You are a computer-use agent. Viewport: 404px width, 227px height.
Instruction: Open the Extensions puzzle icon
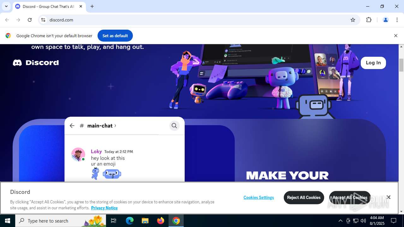[369, 20]
